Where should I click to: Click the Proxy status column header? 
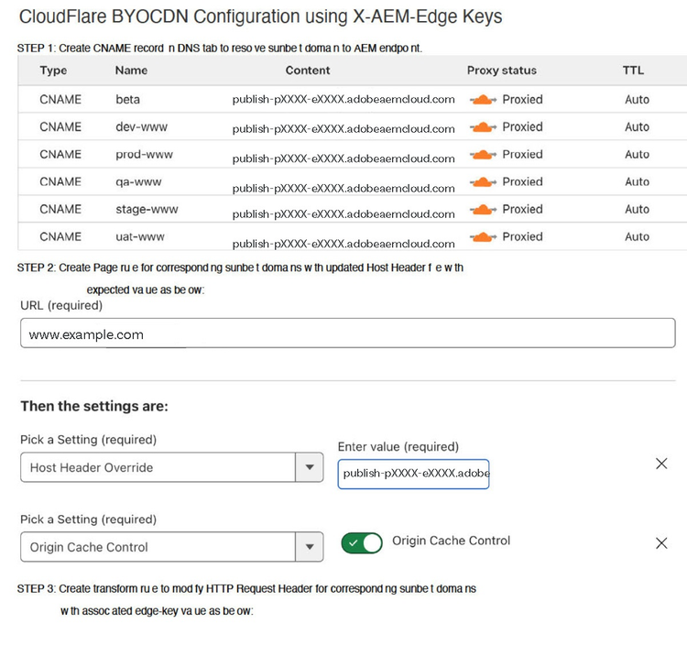pyautogui.click(x=501, y=71)
